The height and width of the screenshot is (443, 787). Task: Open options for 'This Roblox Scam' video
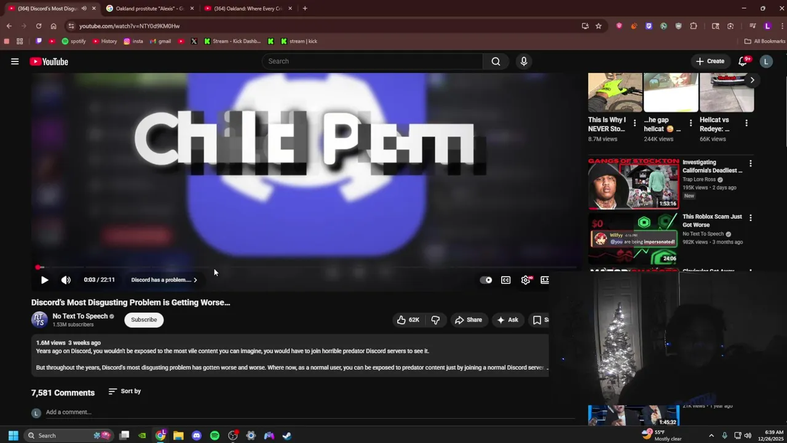[x=750, y=218]
